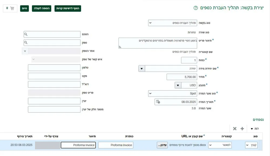
Task: Click the מחיר price field
Action: pos(182,77)
